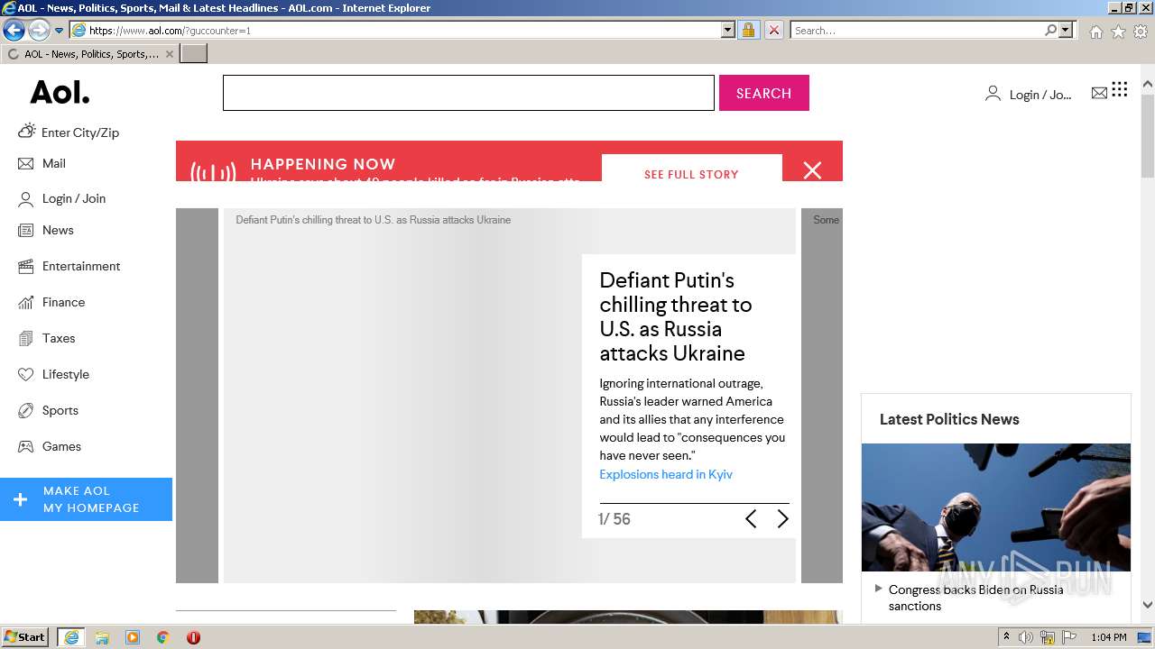Click the Stop loading X button
Viewport: 1155px width, 649px height.
[773, 30]
